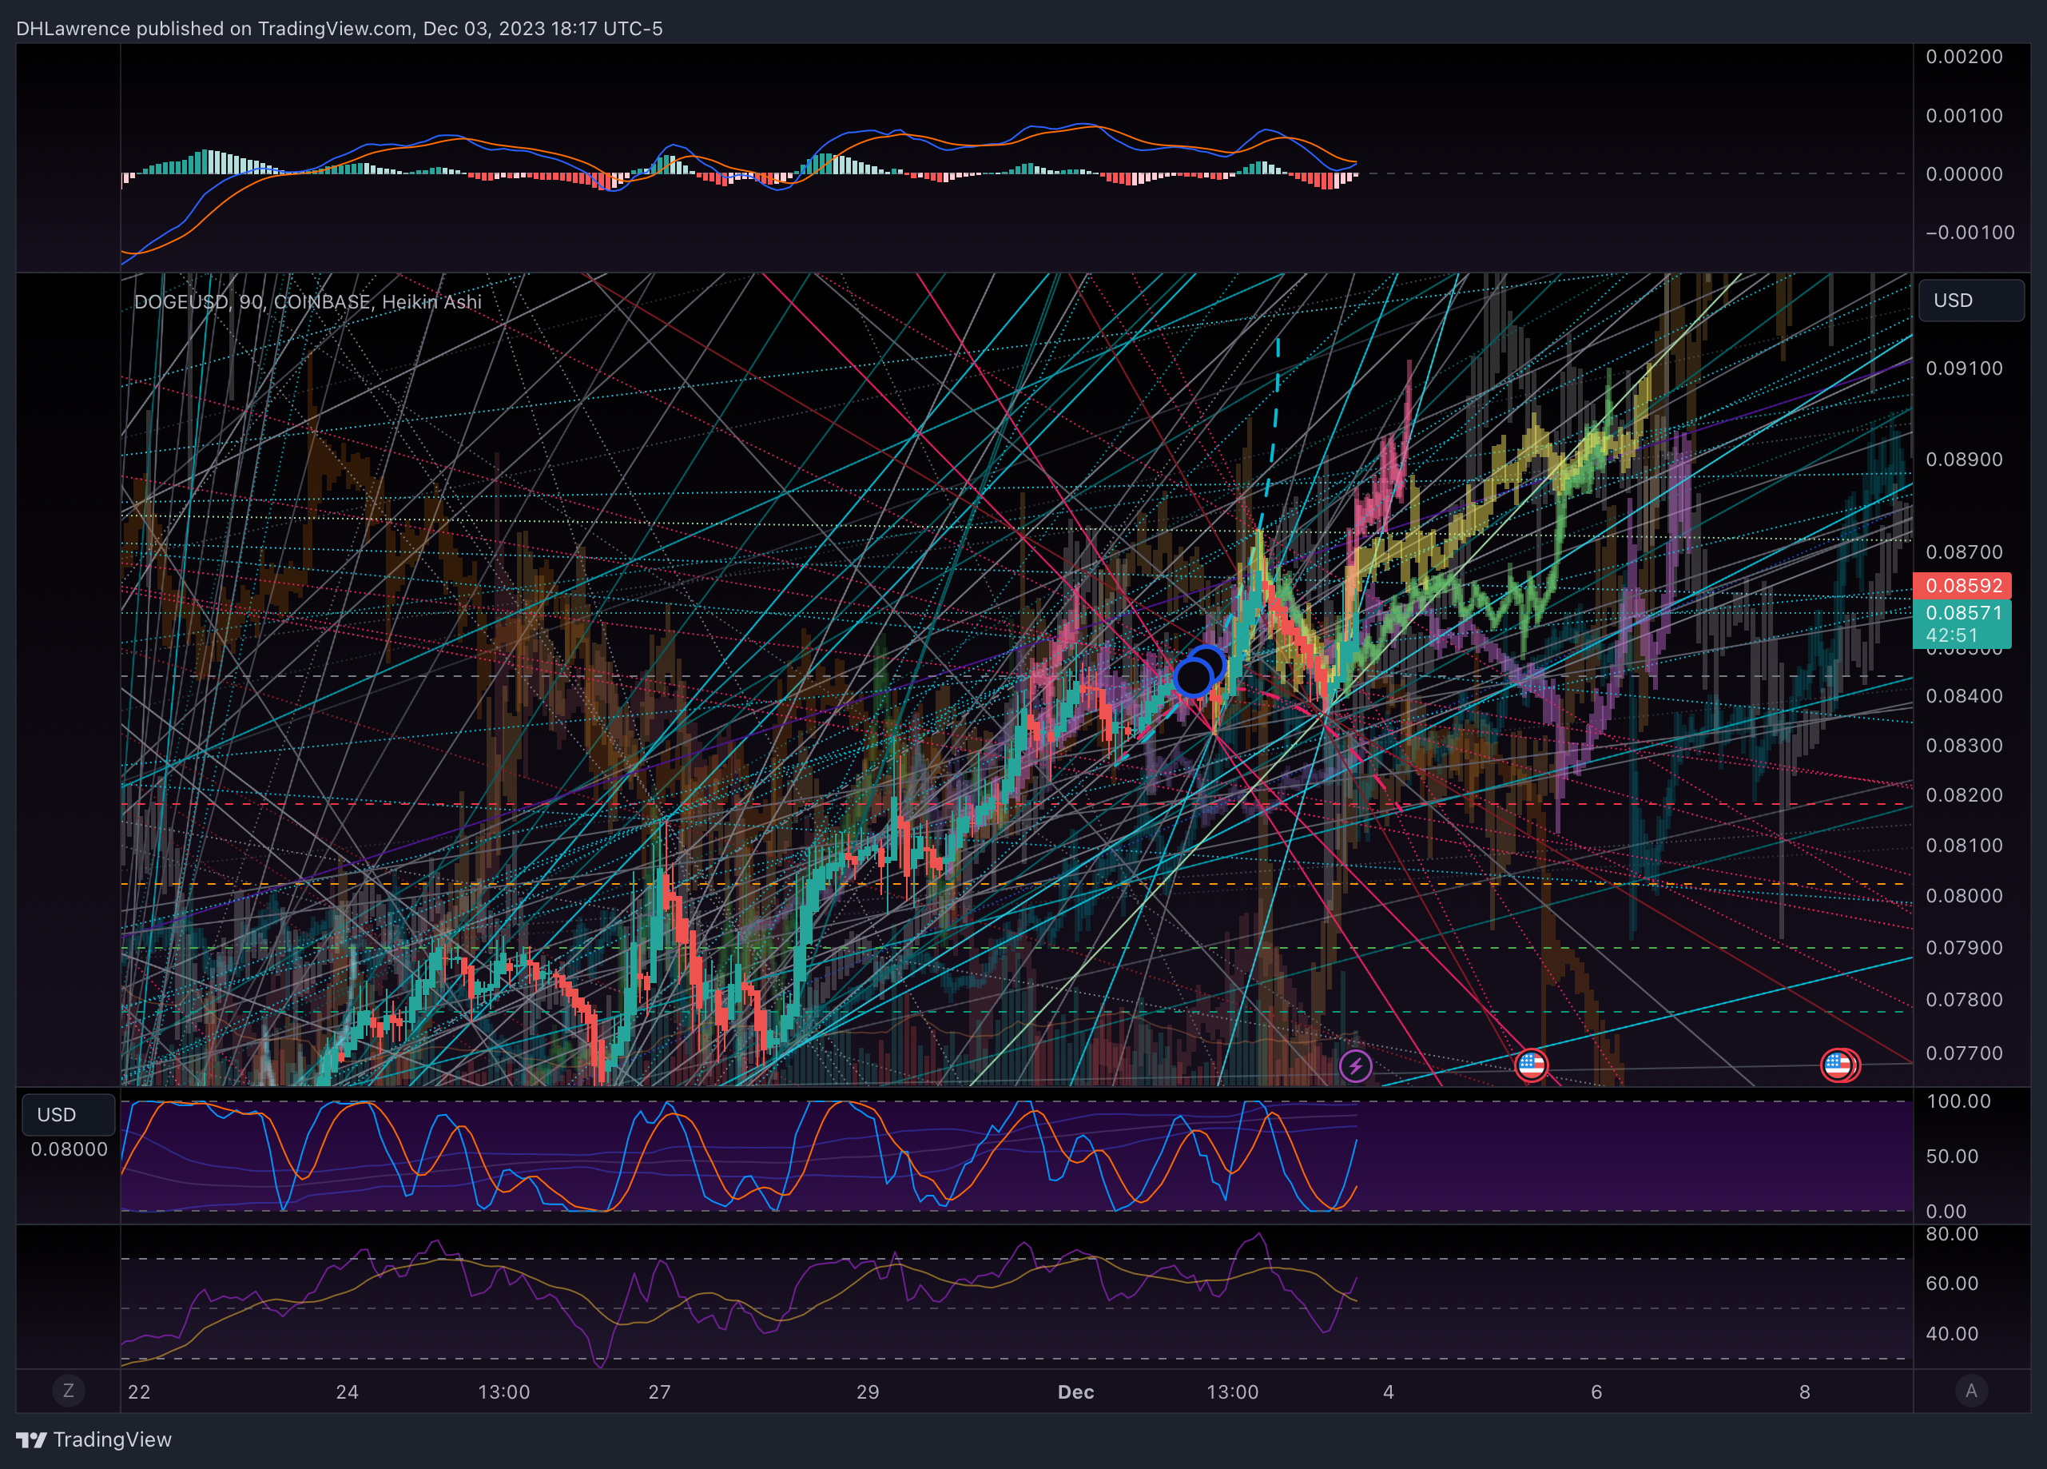Click the Z timezone button
This screenshot has height=1469, width=2047.
click(x=69, y=1391)
